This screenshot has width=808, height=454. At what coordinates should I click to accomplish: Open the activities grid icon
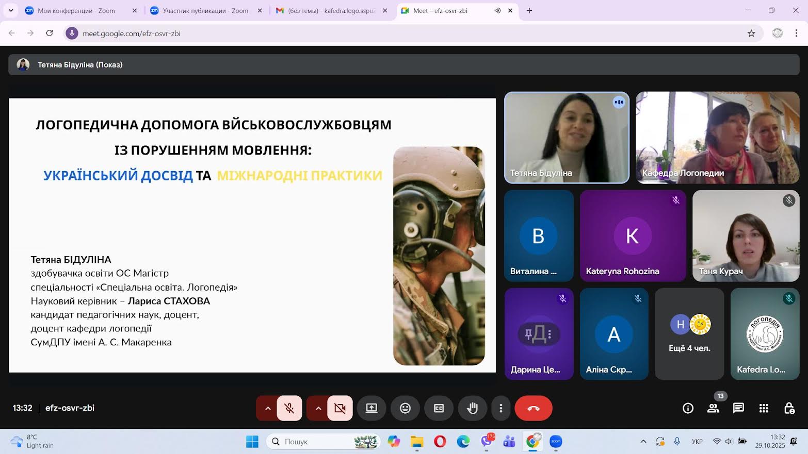coord(764,408)
